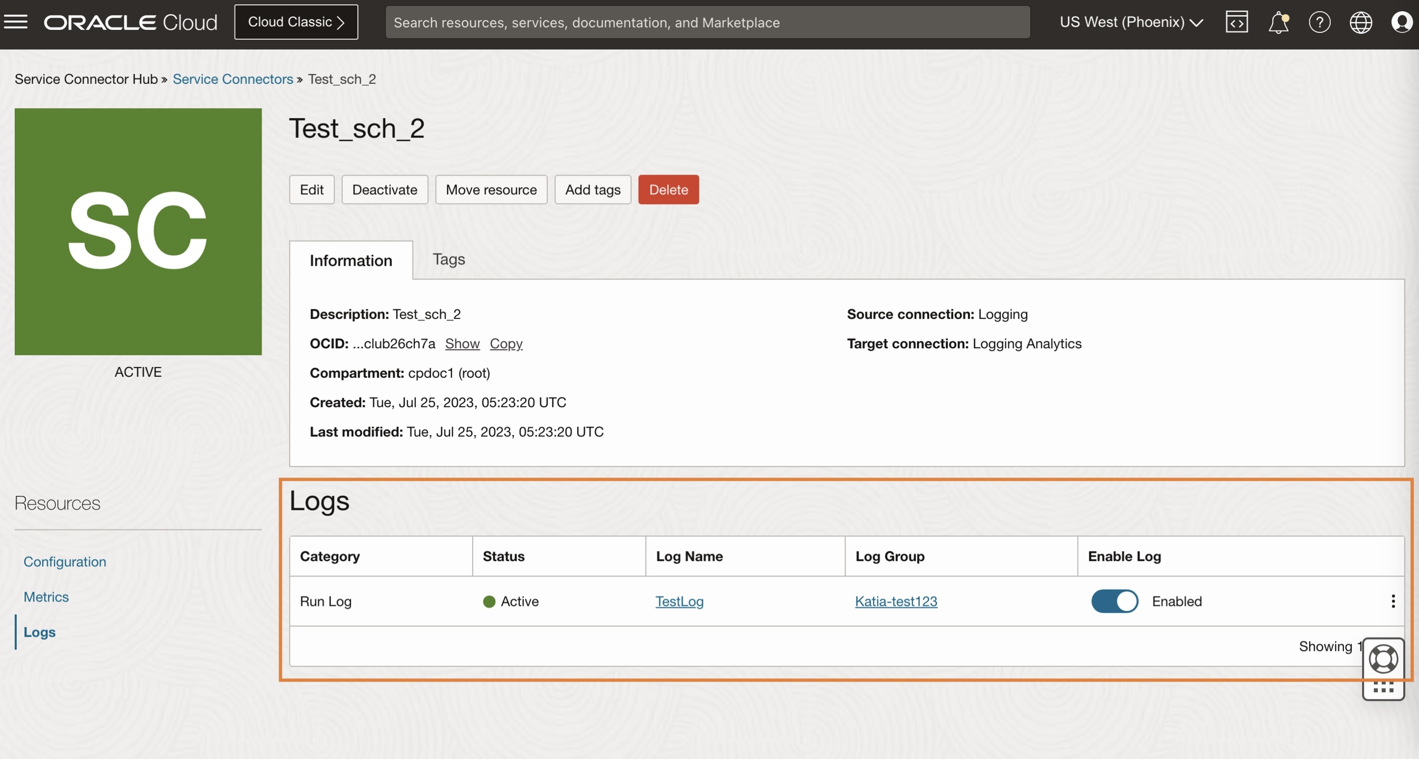Open the help icon in the top bar
Viewport: 1419px width, 759px height.
pos(1320,22)
